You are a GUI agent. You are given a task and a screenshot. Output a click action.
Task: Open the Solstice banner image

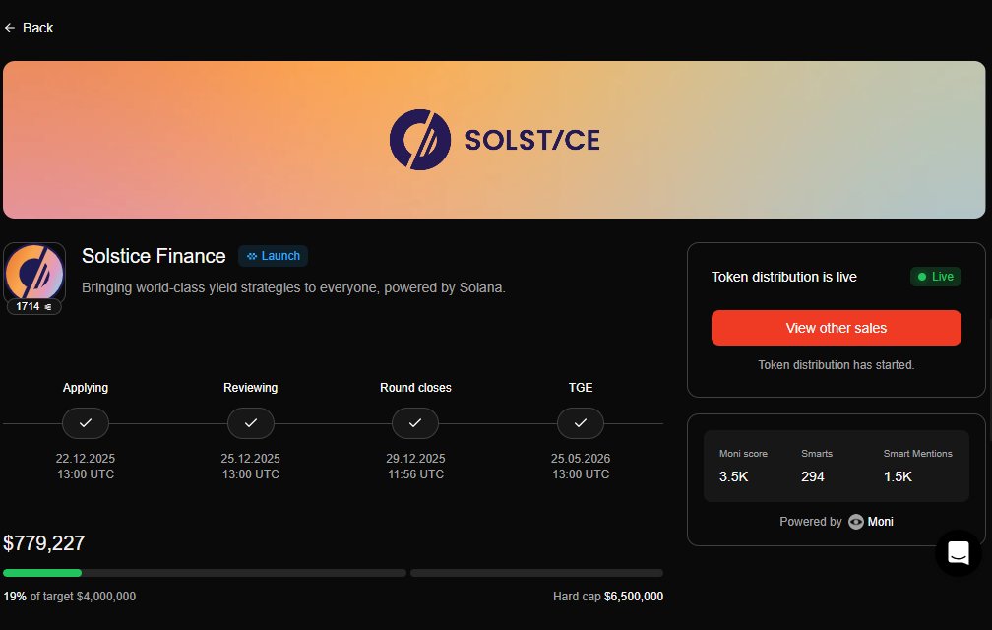coord(494,140)
